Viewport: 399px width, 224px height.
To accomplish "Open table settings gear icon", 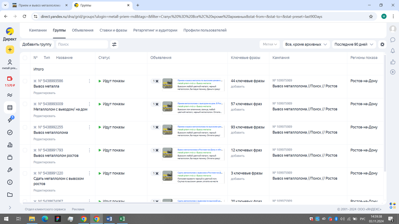I will 382,44.
